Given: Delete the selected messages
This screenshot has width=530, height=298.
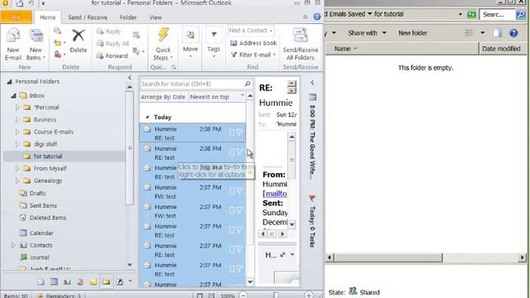Looking at the screenshot, I should (79, 41).
